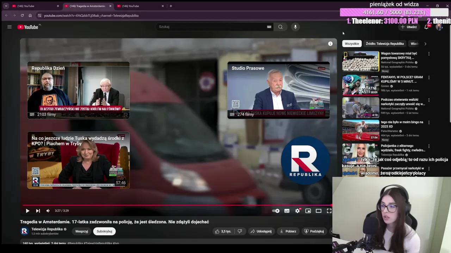451x253 pixels.
Task: Close the first YouTube tab
Action: [58, 6]
